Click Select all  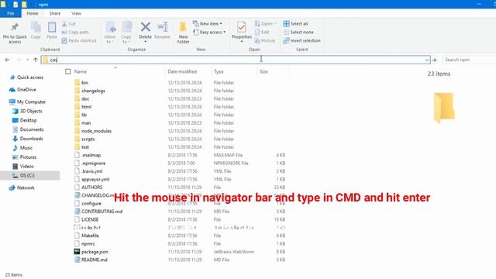(295, 24)
